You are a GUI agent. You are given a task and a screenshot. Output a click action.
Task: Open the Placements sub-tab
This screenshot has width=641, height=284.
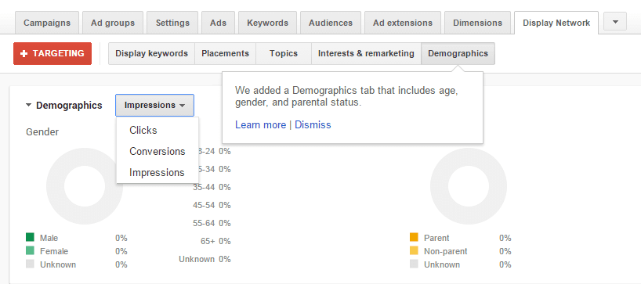(225, 53)
